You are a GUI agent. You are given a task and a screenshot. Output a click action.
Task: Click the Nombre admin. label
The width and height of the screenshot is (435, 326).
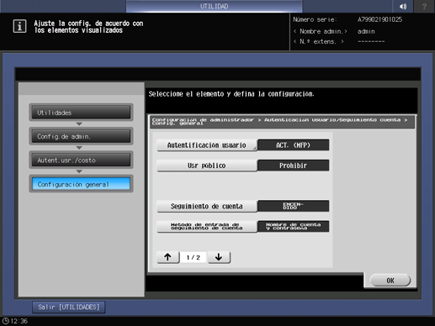[321, 31]
